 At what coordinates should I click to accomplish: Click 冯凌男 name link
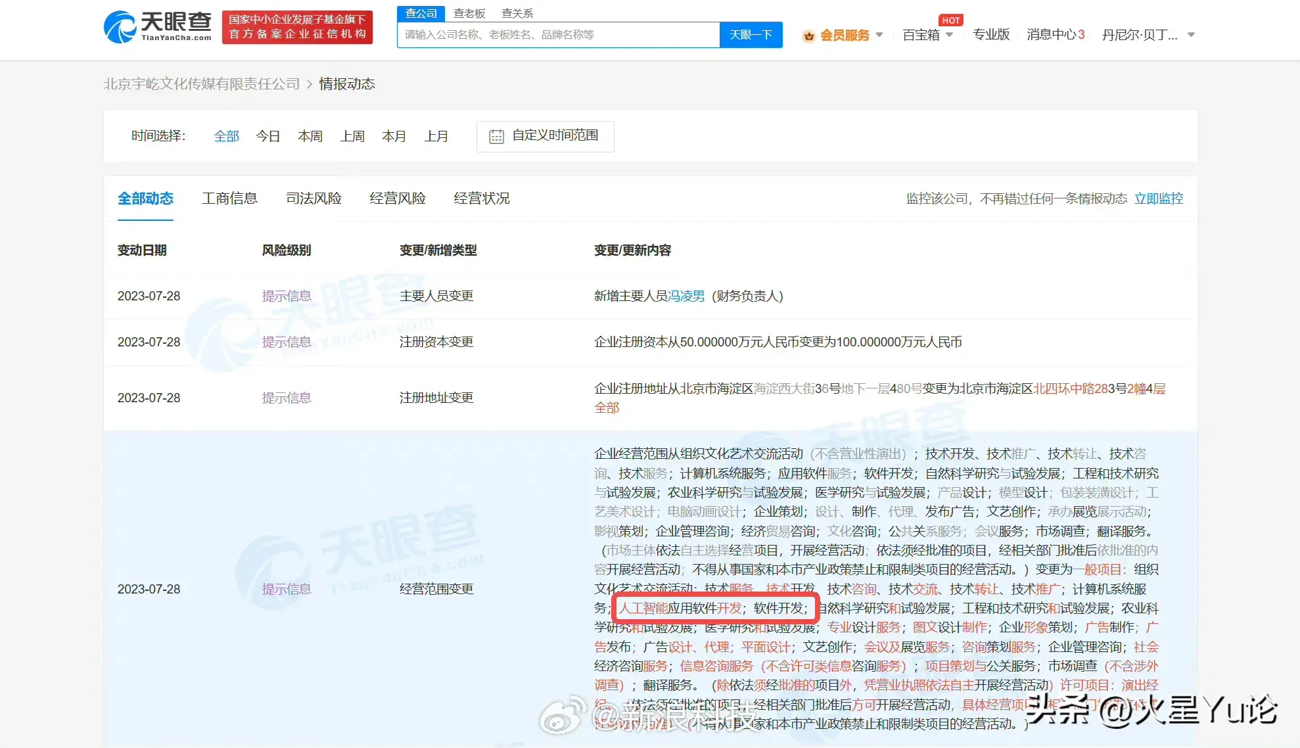pyautogui.click(x=686, y=296)
